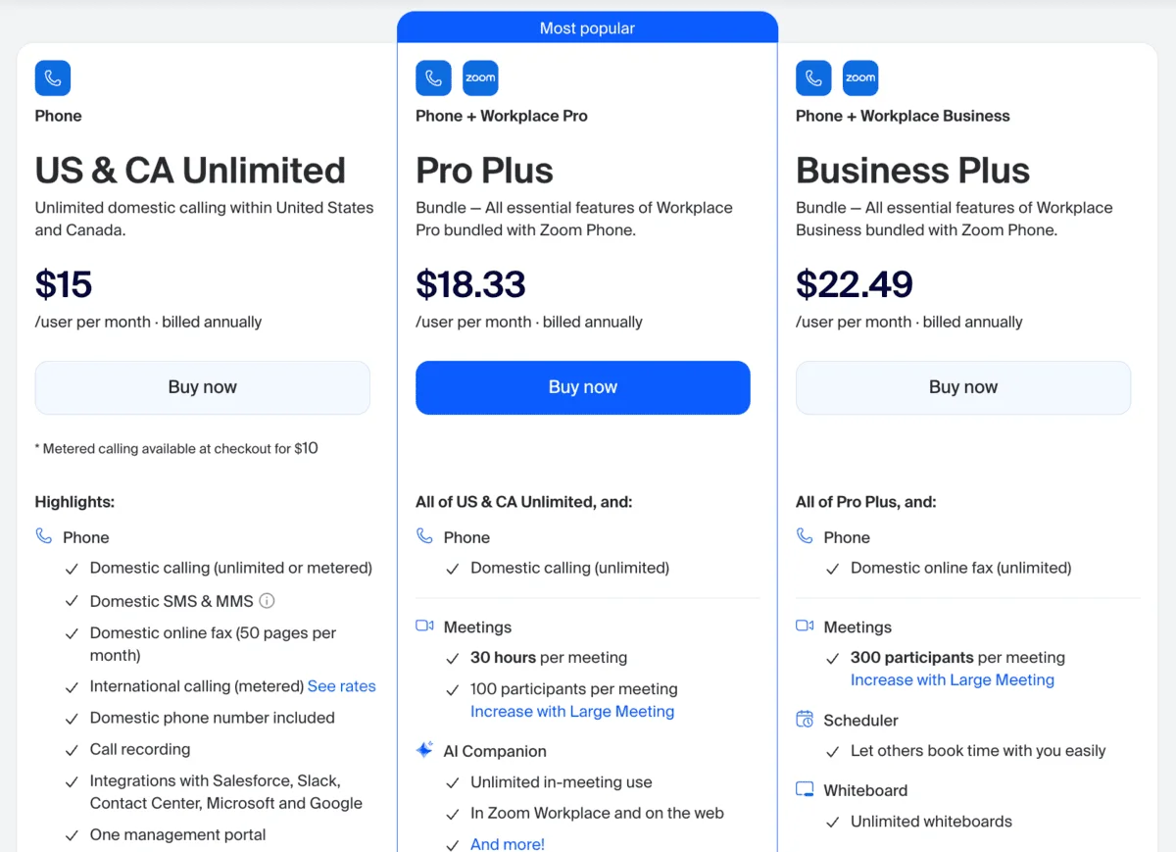Click the Most popular banner
This screenshot has height=852, width=1176.
(x=587, y=27)
